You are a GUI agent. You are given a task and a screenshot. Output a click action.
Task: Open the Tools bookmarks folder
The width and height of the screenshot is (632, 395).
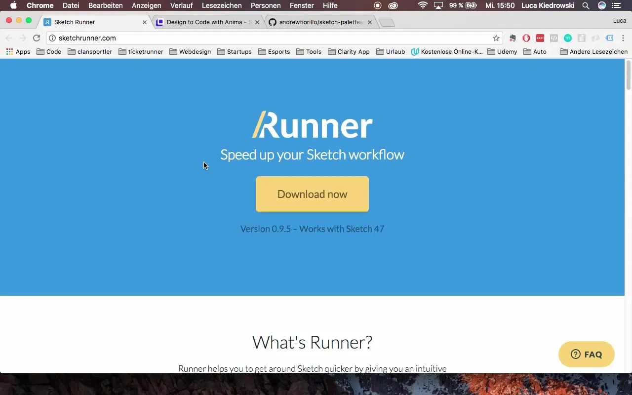309,51
